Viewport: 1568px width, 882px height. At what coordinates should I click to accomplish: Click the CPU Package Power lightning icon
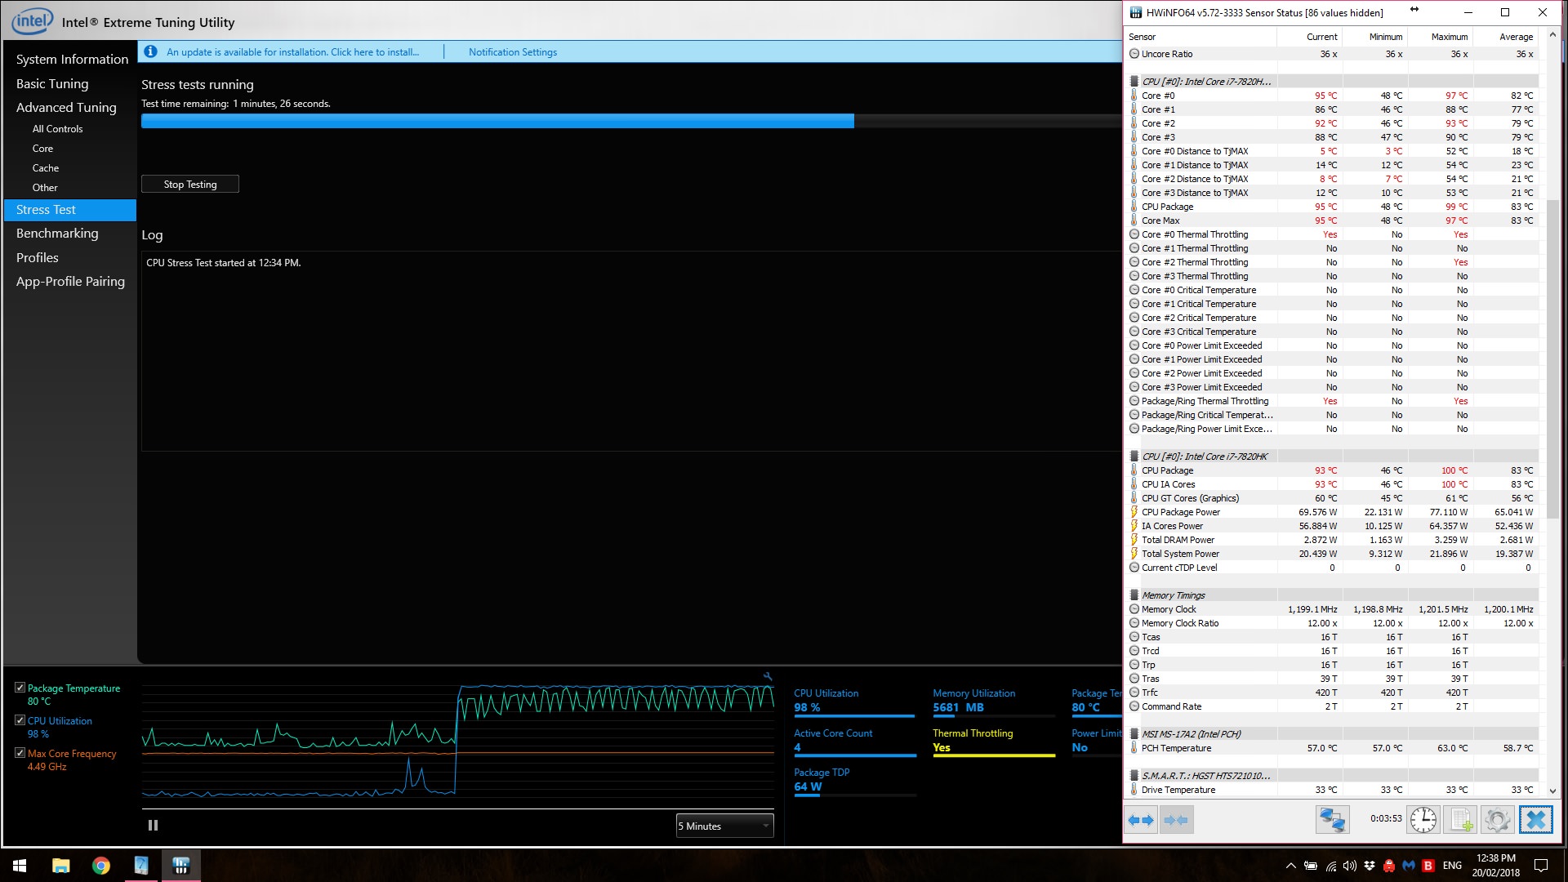tap(1134, 512)
